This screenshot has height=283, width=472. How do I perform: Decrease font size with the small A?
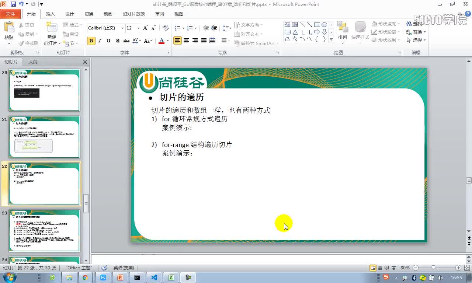153,28
